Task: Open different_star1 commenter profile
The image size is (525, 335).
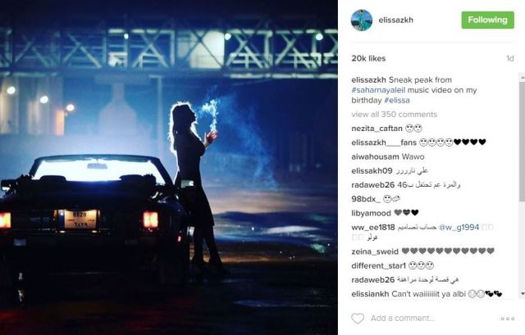Action: click(379, 266)
